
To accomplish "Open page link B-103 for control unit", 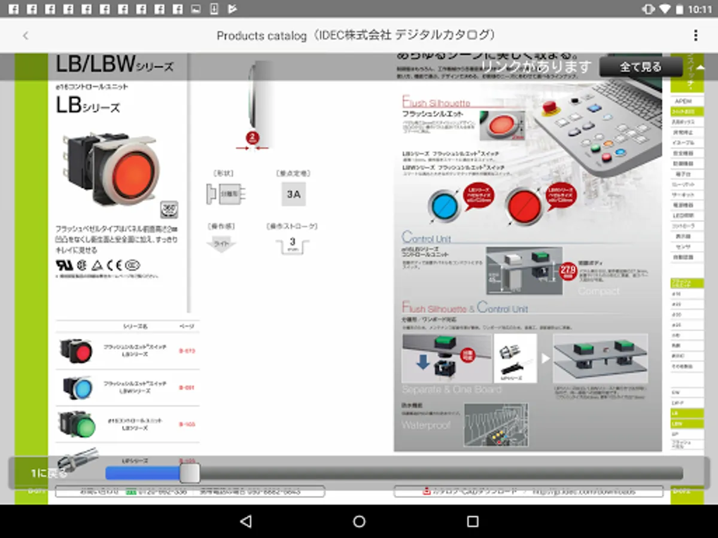I will click(x=187, y=424).
